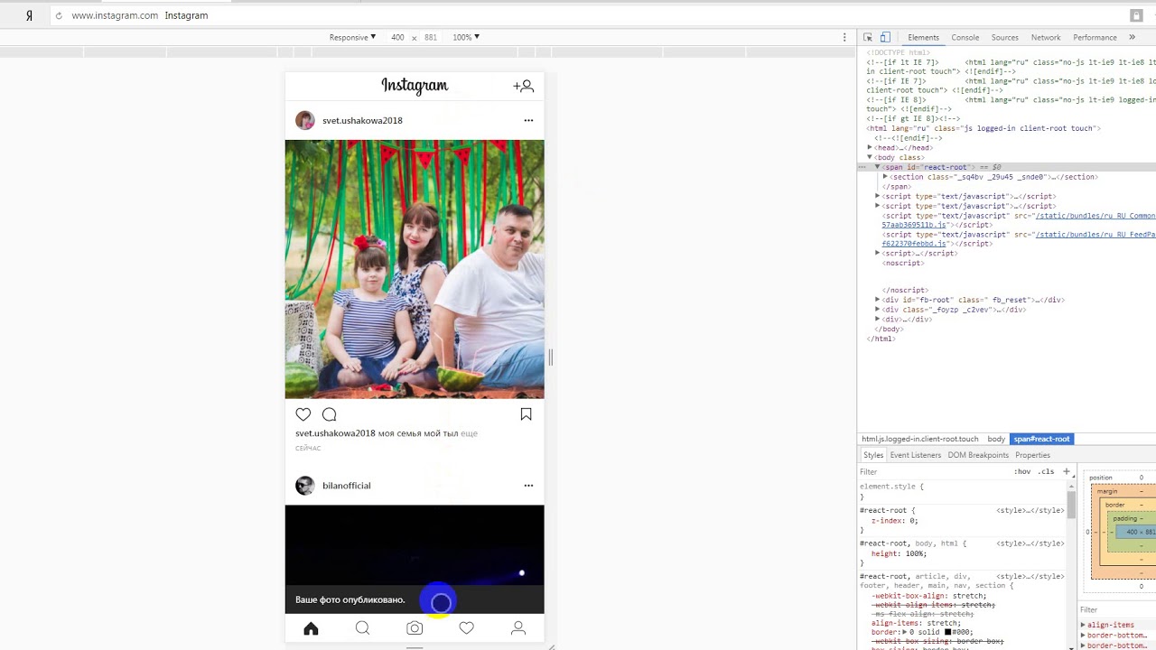This screenshot has height=650, width=1156.
Task: Tap the camera upload icon
Action: point(415,628)
